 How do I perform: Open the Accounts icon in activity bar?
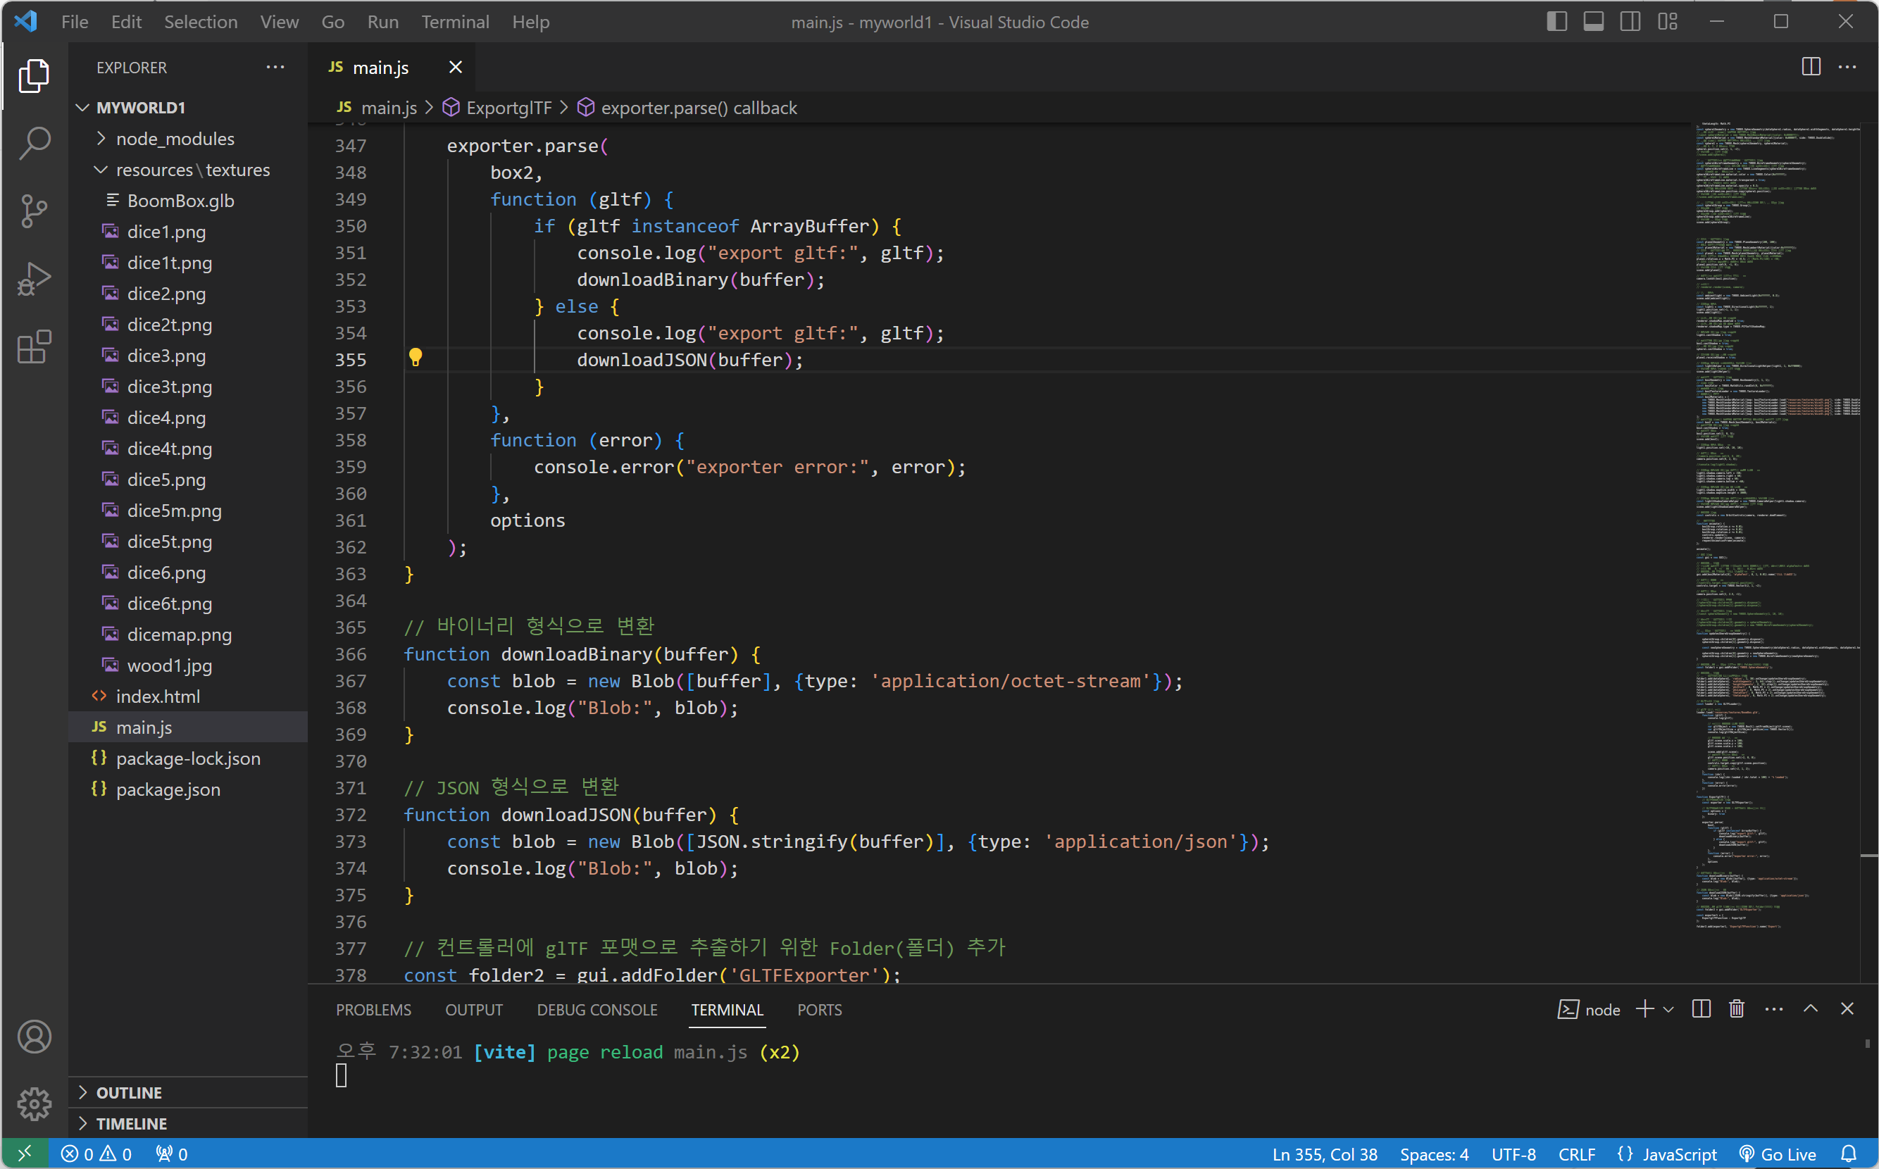(x=34, y=1036)
